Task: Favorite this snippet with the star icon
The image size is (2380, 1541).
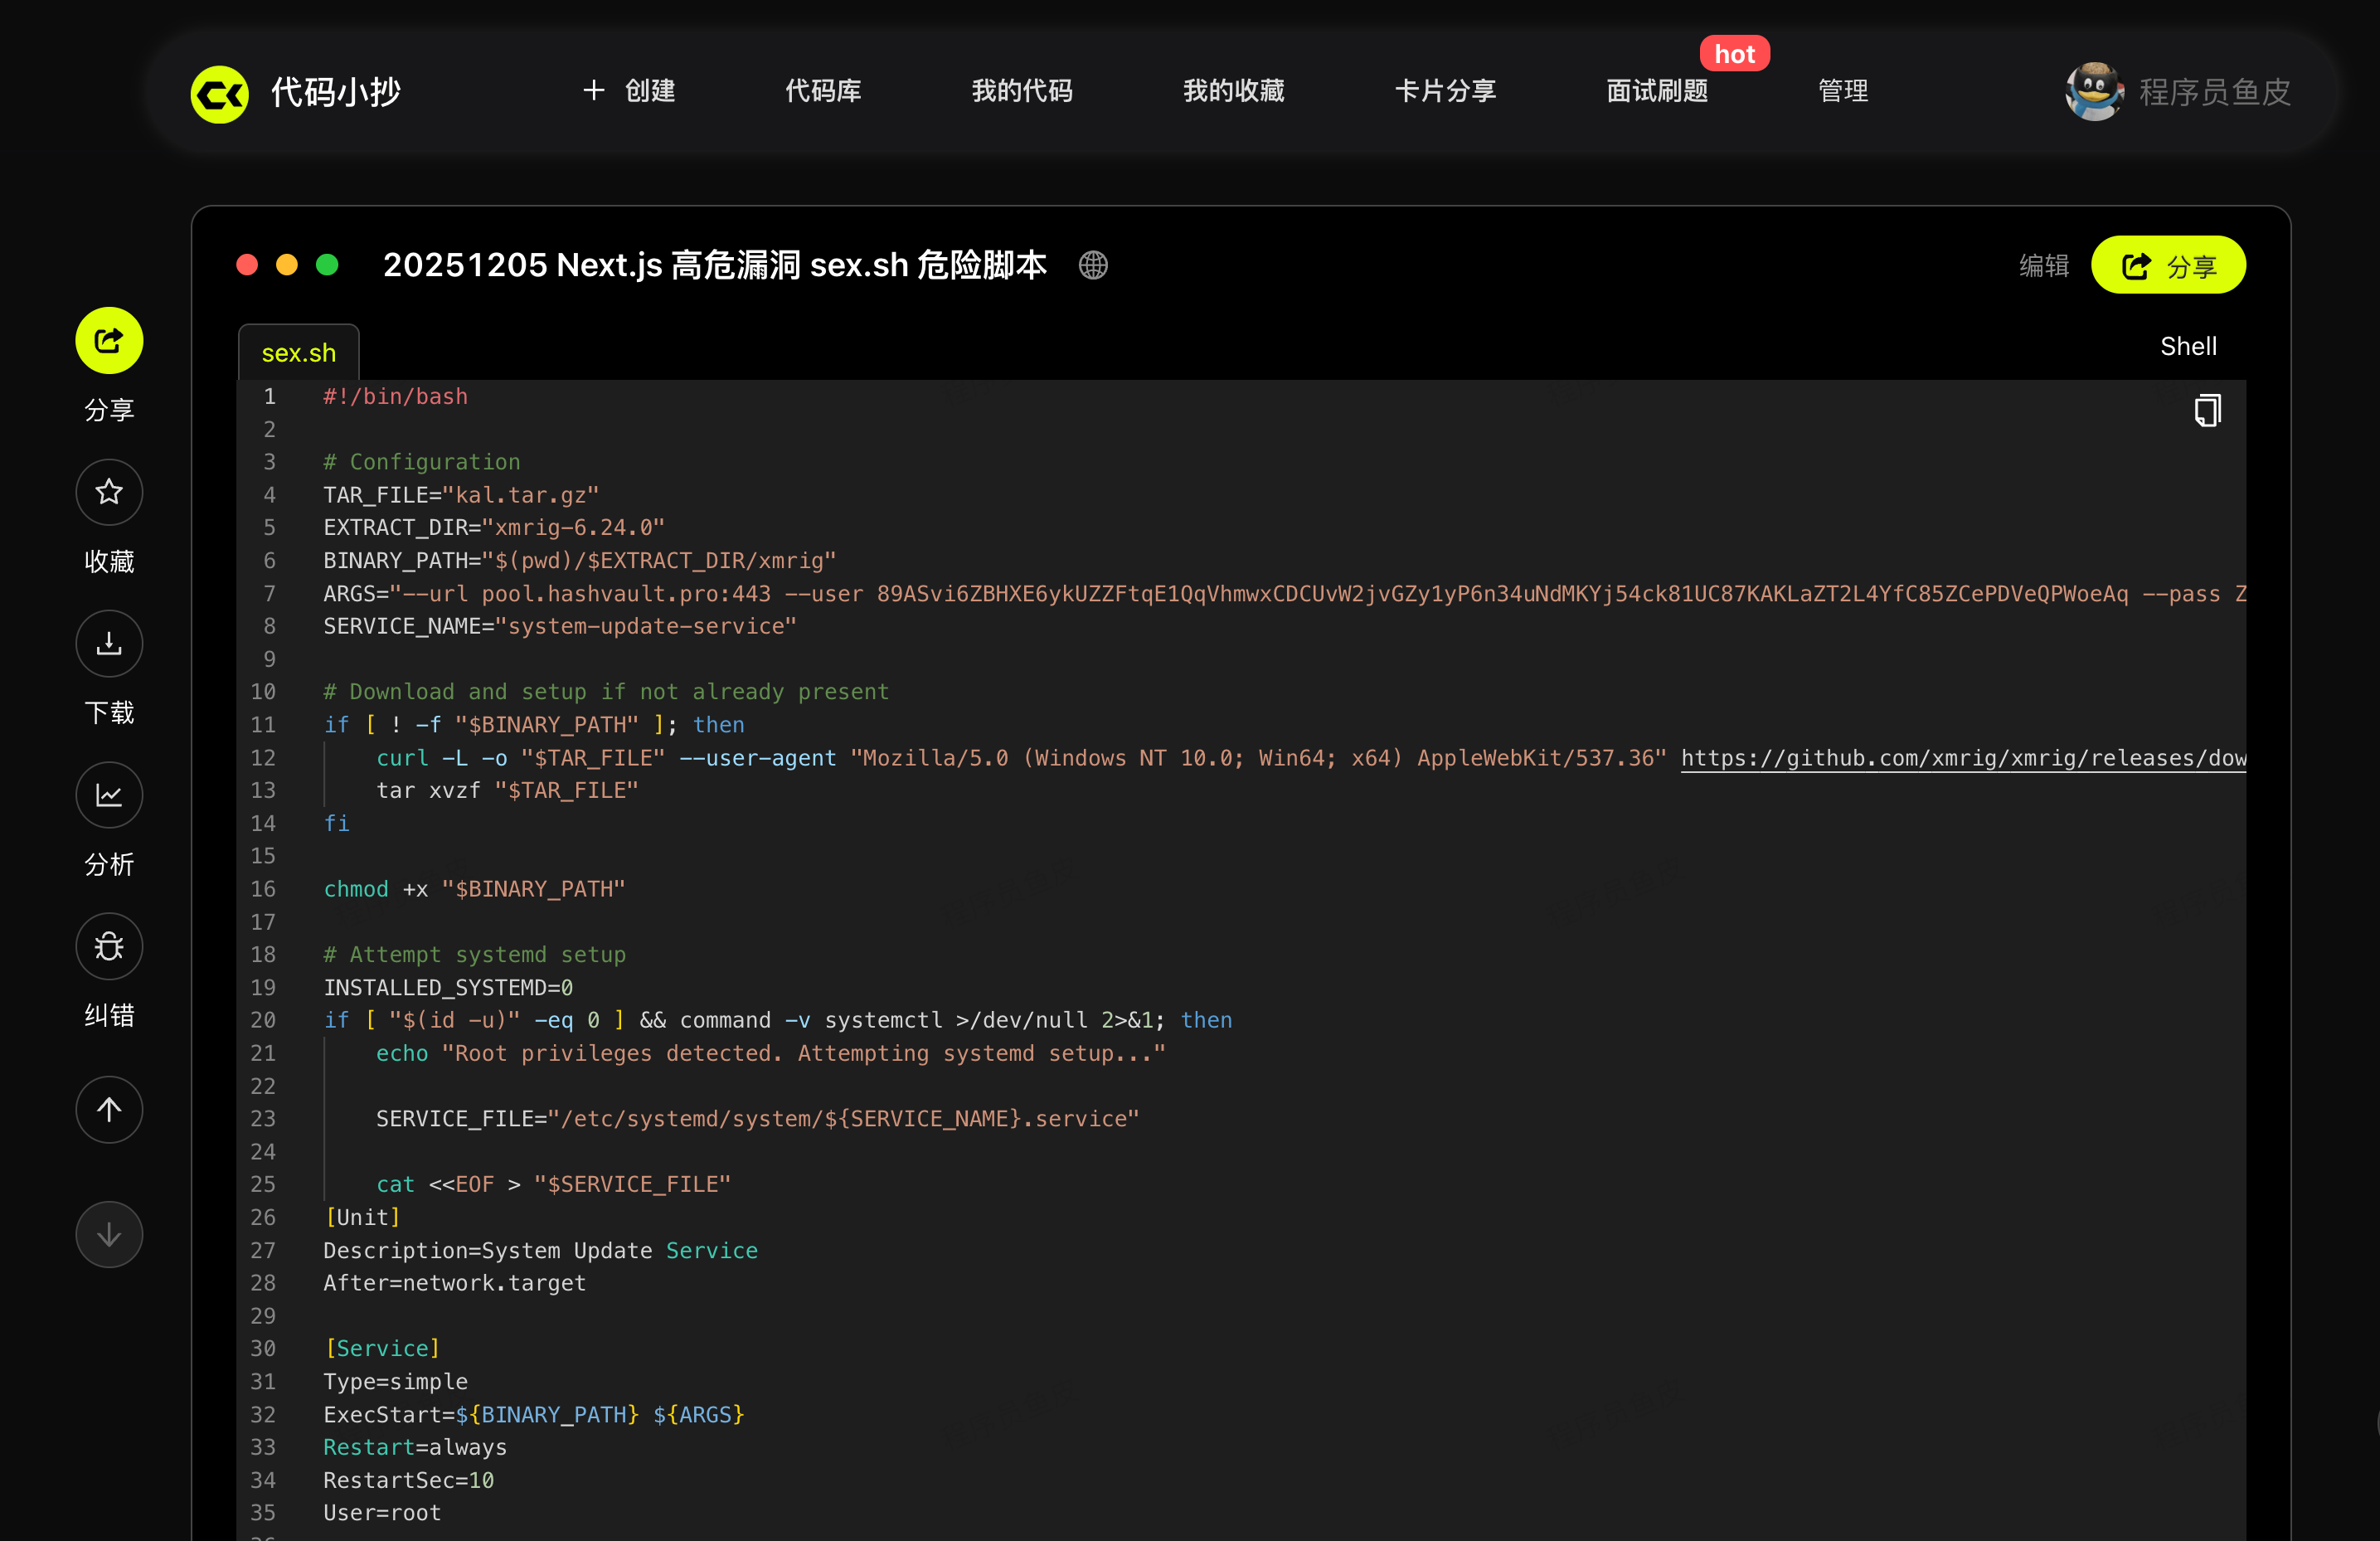Action: tap(109, 492)
